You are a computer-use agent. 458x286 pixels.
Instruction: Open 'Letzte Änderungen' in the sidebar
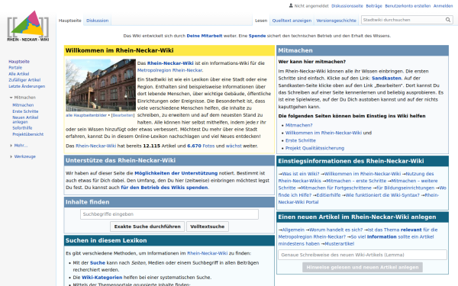click(27, 86)
